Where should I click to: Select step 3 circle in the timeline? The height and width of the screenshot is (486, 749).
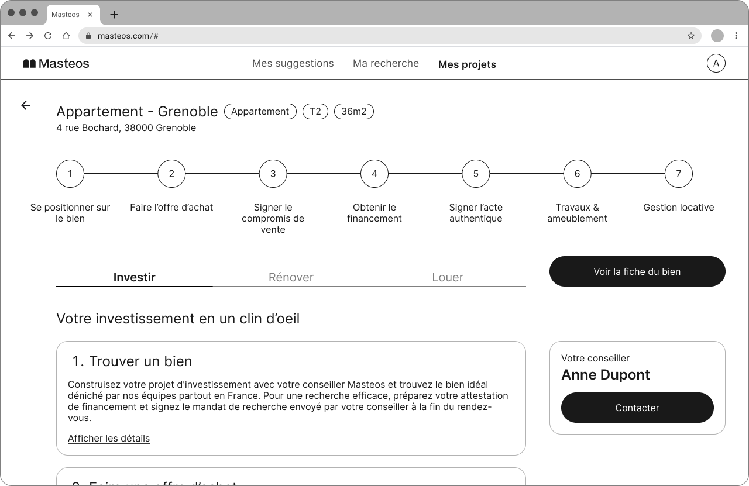coord(273,174)
